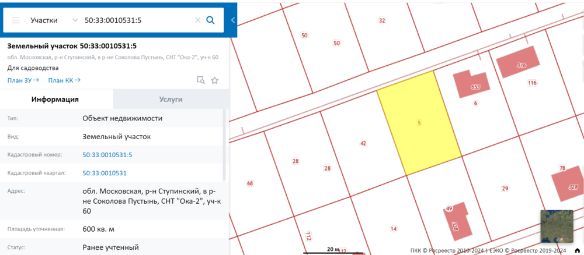Clear the search query with X
The height and width of the screenshot is (255, 584).
[197, 20]
